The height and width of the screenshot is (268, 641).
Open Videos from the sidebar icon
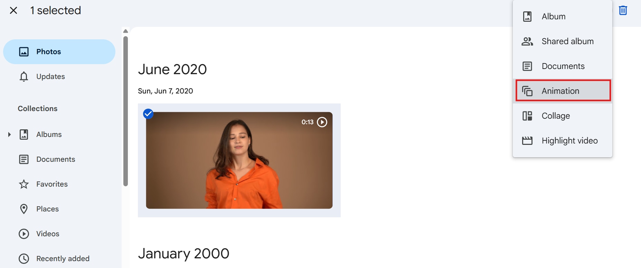tap(24, 234)
